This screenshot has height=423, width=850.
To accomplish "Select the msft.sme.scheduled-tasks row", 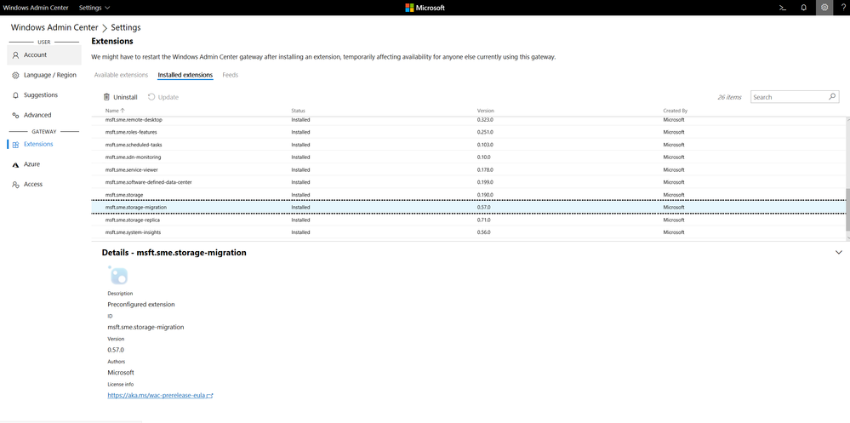I will pyautogui.click(x=468, y=145).
